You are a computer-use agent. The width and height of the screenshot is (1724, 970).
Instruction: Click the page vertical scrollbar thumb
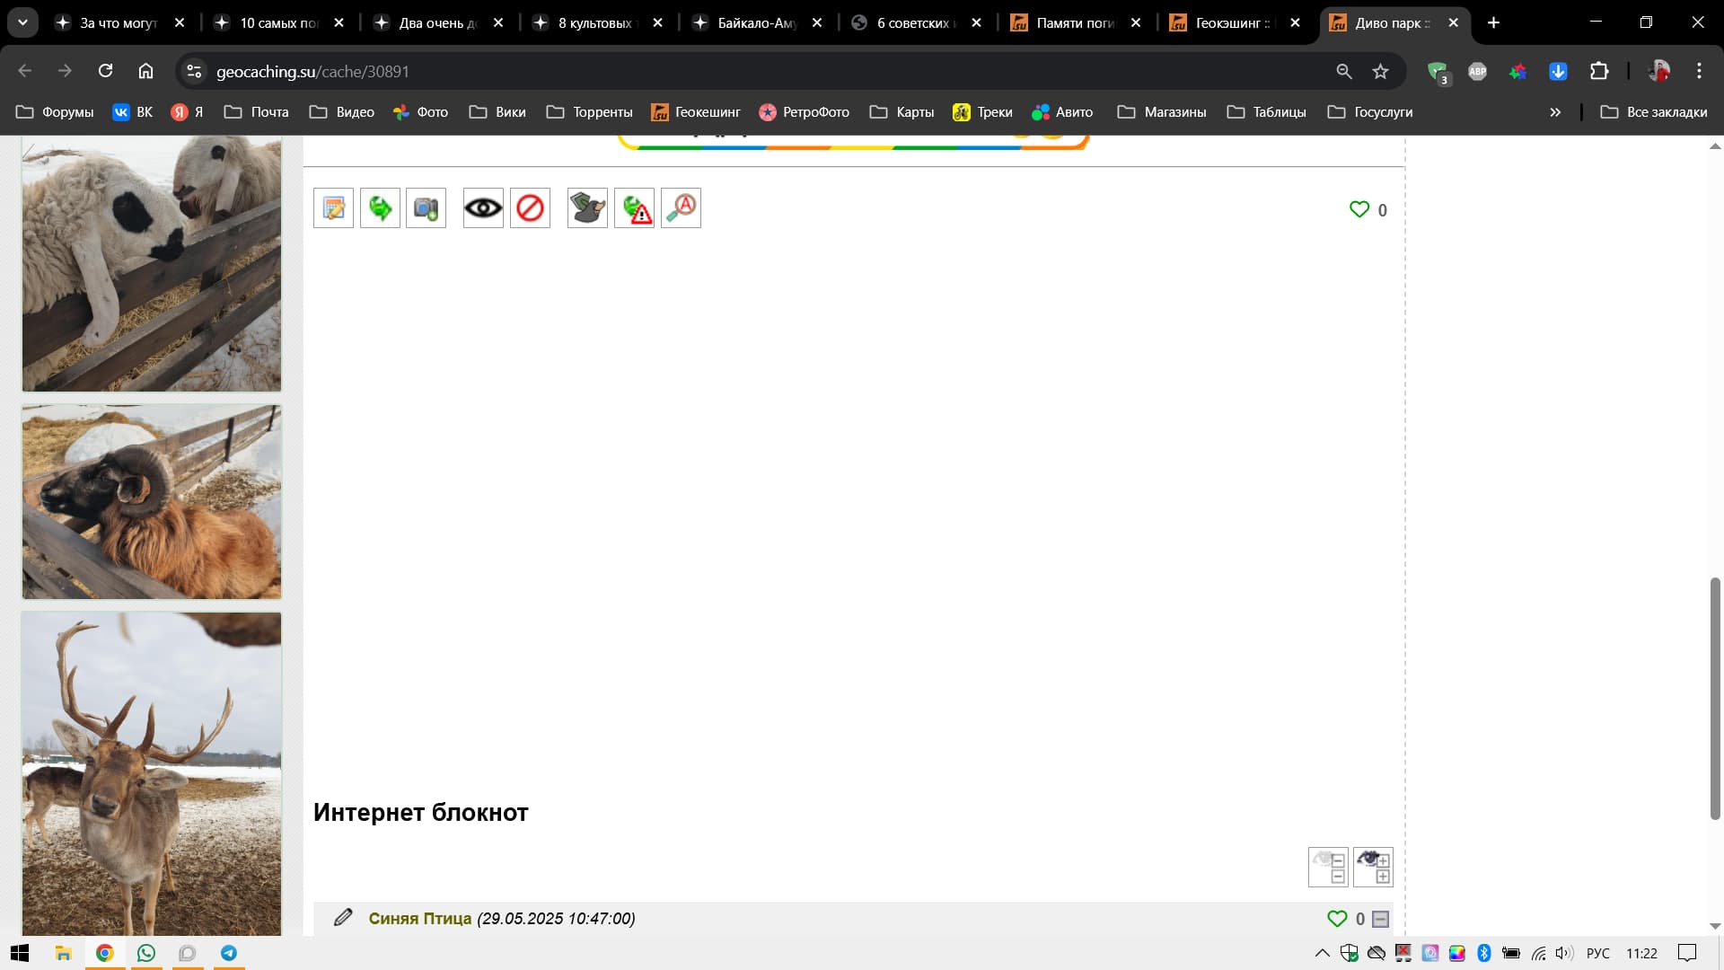click(1714, 698)
